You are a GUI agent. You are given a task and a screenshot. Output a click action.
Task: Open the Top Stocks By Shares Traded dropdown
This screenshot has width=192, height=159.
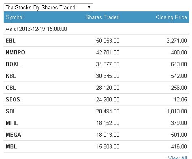coord(48,7)
